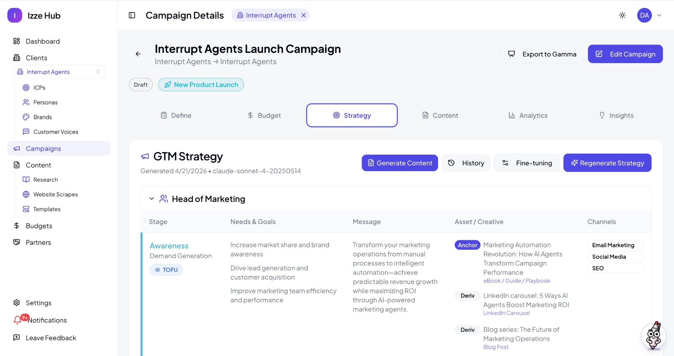Viewport: 674px width, 356px height.
Task: Click the Edit Campaign button
Action: coord(625,54)
